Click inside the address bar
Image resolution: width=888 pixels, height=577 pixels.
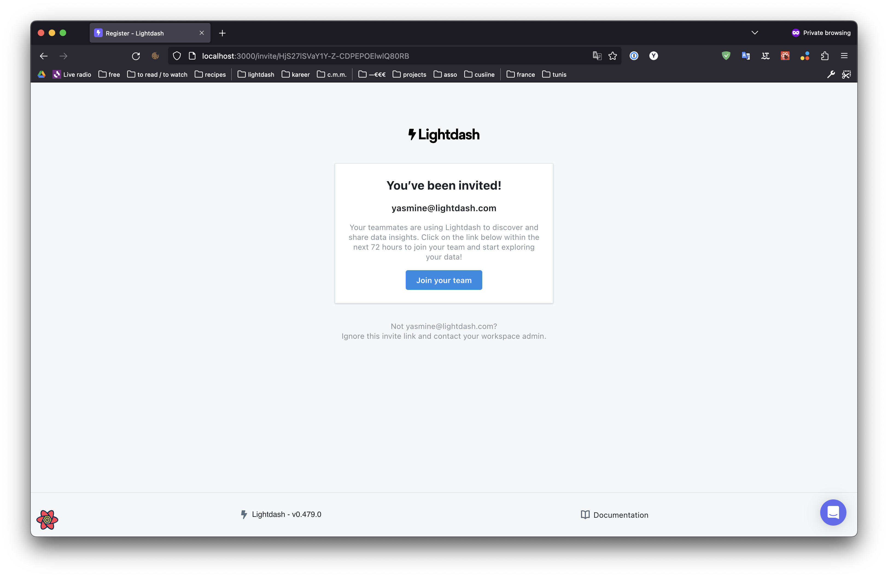coord(373,56)
